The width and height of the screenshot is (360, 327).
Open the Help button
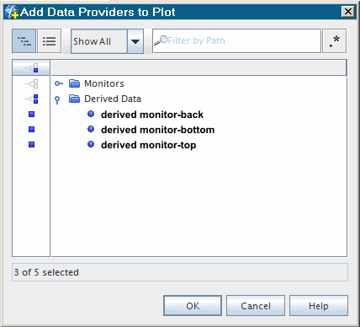click(319, 306)
